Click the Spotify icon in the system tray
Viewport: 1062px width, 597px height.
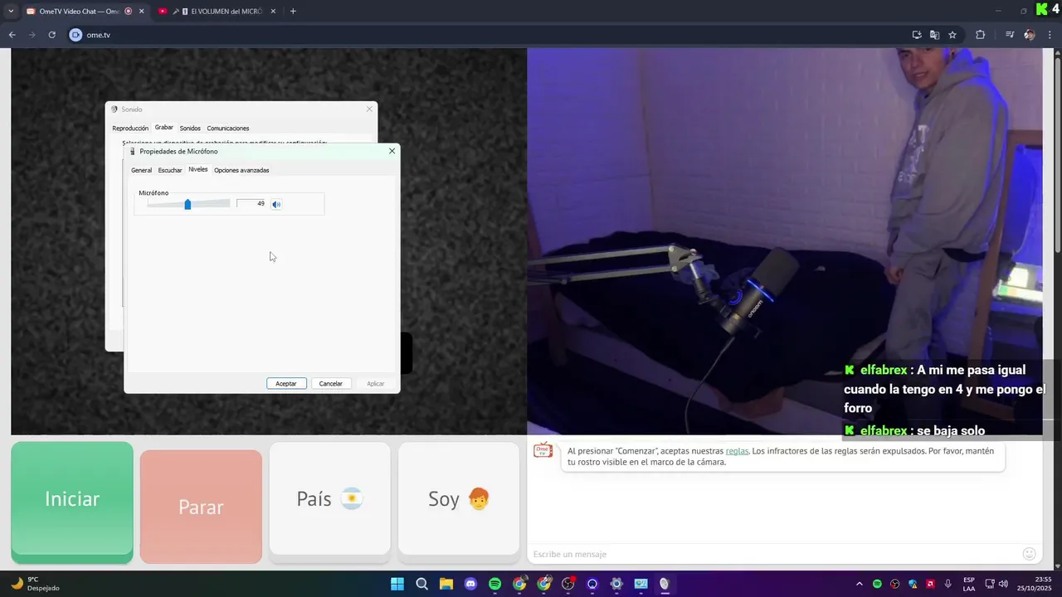[877, 584]
